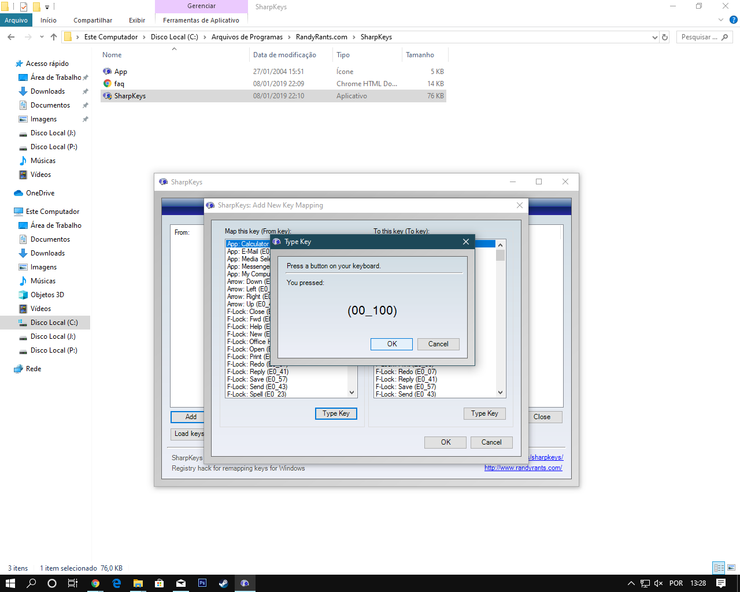Go up one folder level arrow
Viewport: 740px width, 592px height.
pyautogui.click(x=54, y=37)
